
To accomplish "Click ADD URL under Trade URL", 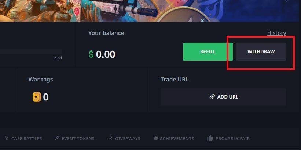I will pos(223,97).
